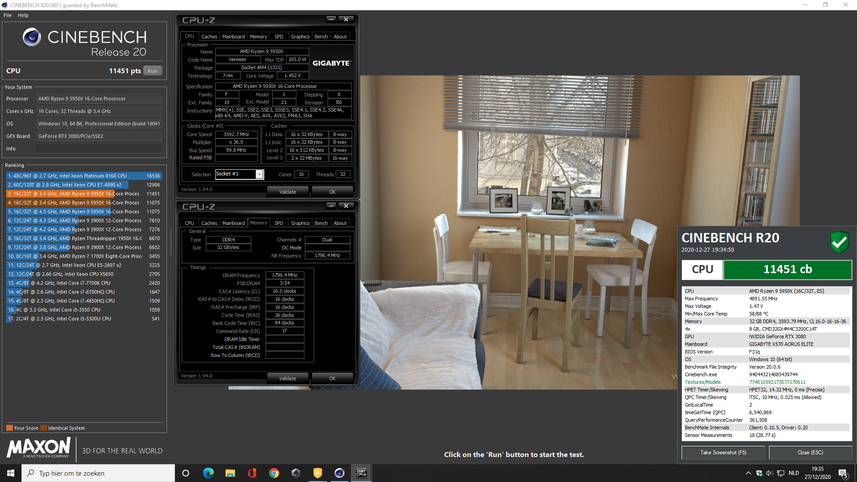Viewport: 857px width, 482px height.
Task: Show hidden system tray icons
Action: pos(748,473)
